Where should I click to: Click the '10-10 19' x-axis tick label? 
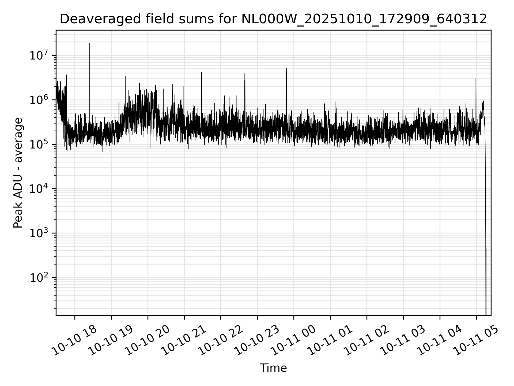pos(111,340)
